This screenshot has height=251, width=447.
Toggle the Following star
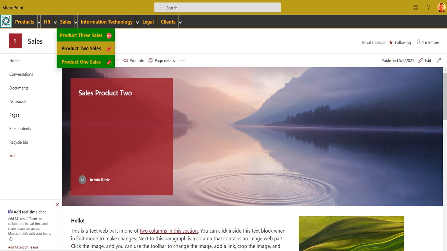pos(391,42)
